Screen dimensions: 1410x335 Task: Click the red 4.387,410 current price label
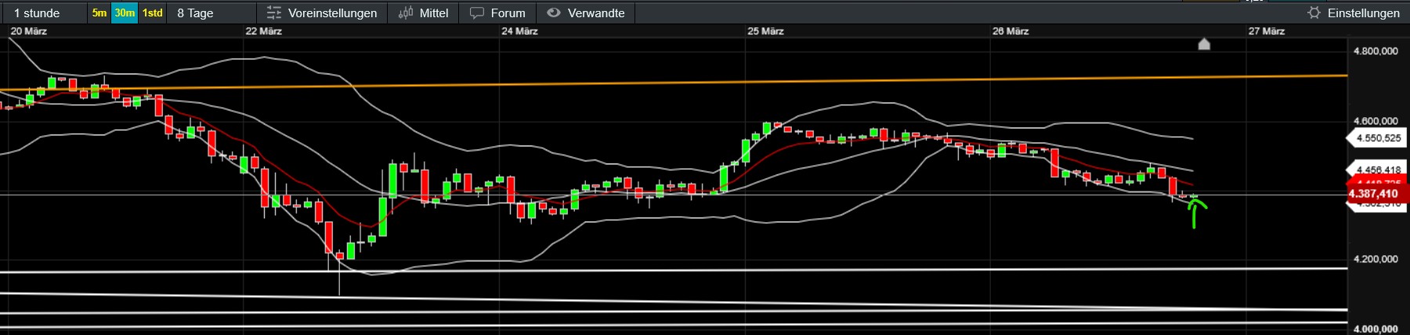1375,193
